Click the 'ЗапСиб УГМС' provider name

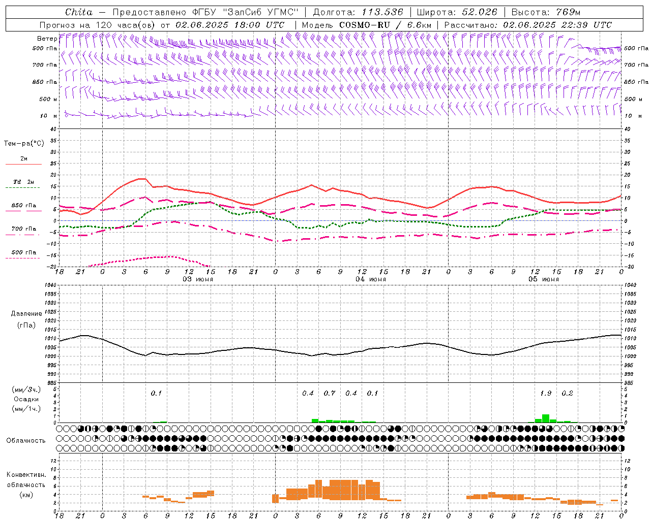(260, 12)
